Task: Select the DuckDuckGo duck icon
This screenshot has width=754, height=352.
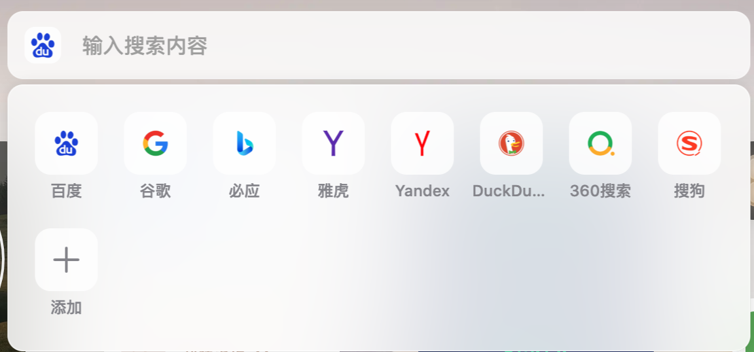Action: (x=511, y=143)
